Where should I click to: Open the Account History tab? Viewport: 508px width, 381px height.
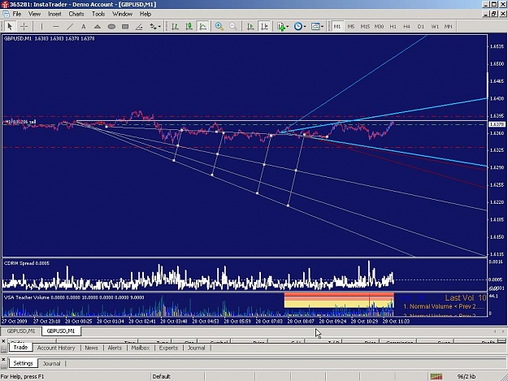point(56,348)
